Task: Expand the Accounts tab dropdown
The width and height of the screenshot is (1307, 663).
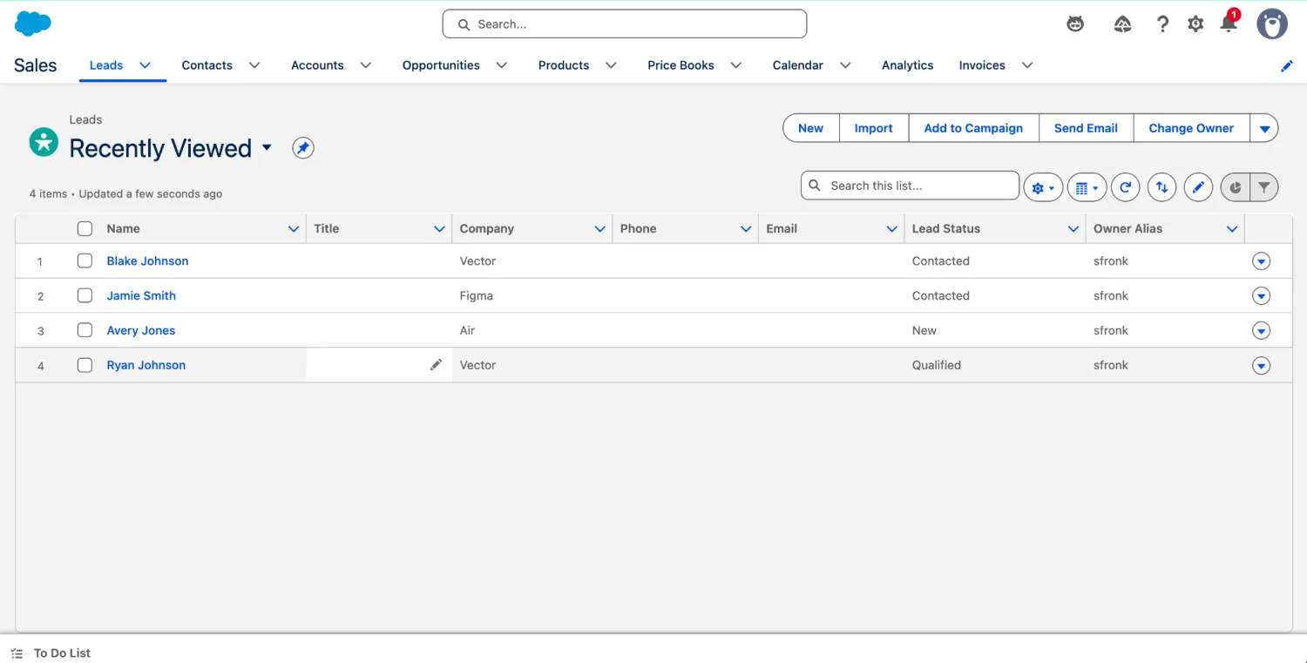Action: pos(366,65)
